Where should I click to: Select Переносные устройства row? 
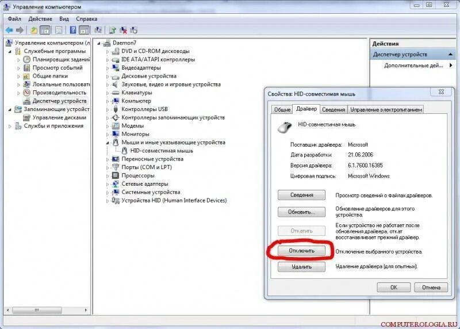click(x=152, y=159)
